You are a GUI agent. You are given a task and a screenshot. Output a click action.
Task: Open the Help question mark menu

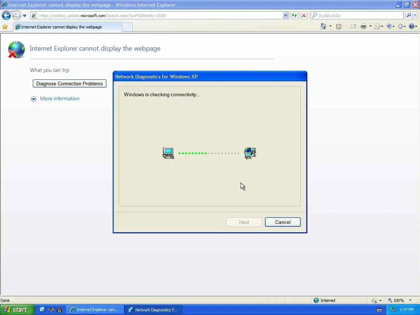pyautogui.click(x=413, y=26)
